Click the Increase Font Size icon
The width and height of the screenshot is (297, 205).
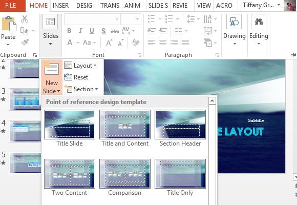[109, 43]
